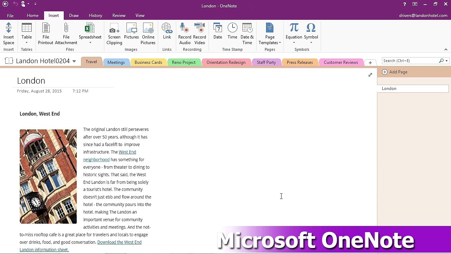Switch to the View ribbon tab
The image size is (451, 254).
pyautogui.click(x=140, y=16)
